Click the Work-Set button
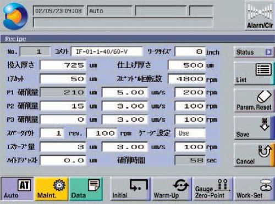275x204 pixels. 254,189
